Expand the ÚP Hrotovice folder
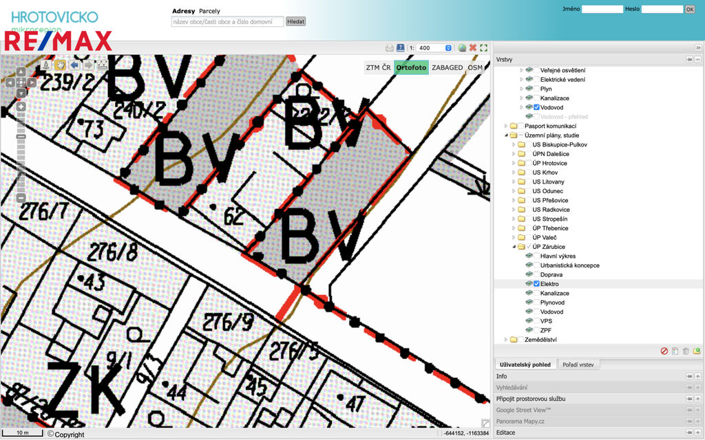 514,163
